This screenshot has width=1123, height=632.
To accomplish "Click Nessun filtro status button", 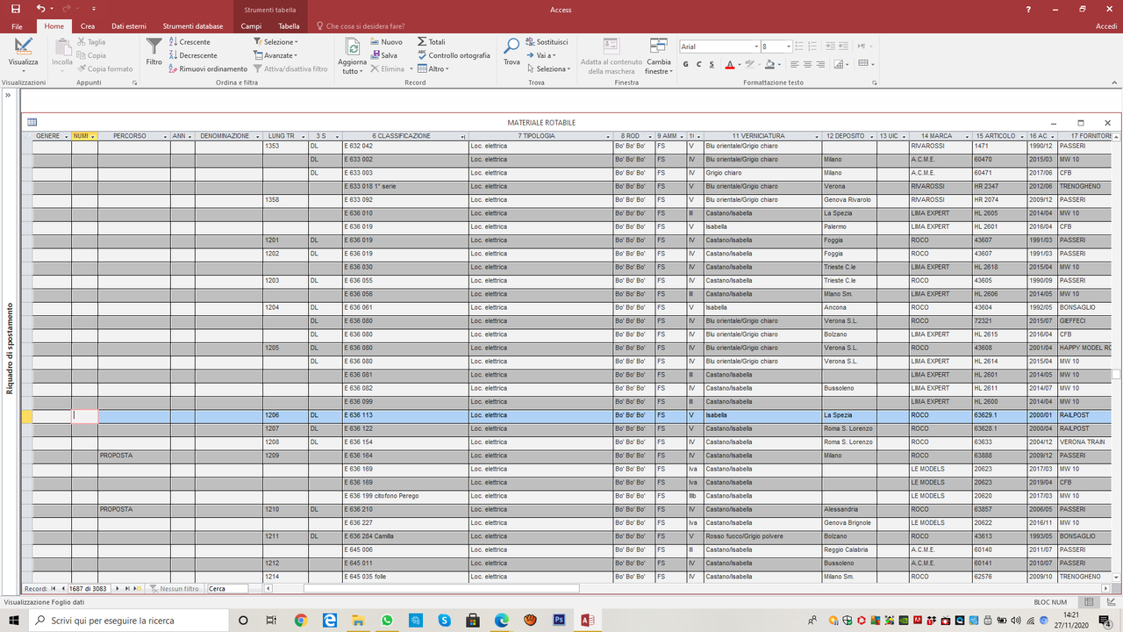I will (173, 588).
